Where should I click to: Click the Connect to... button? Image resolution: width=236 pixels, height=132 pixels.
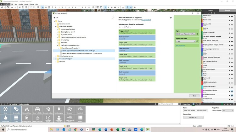point(194,117)
